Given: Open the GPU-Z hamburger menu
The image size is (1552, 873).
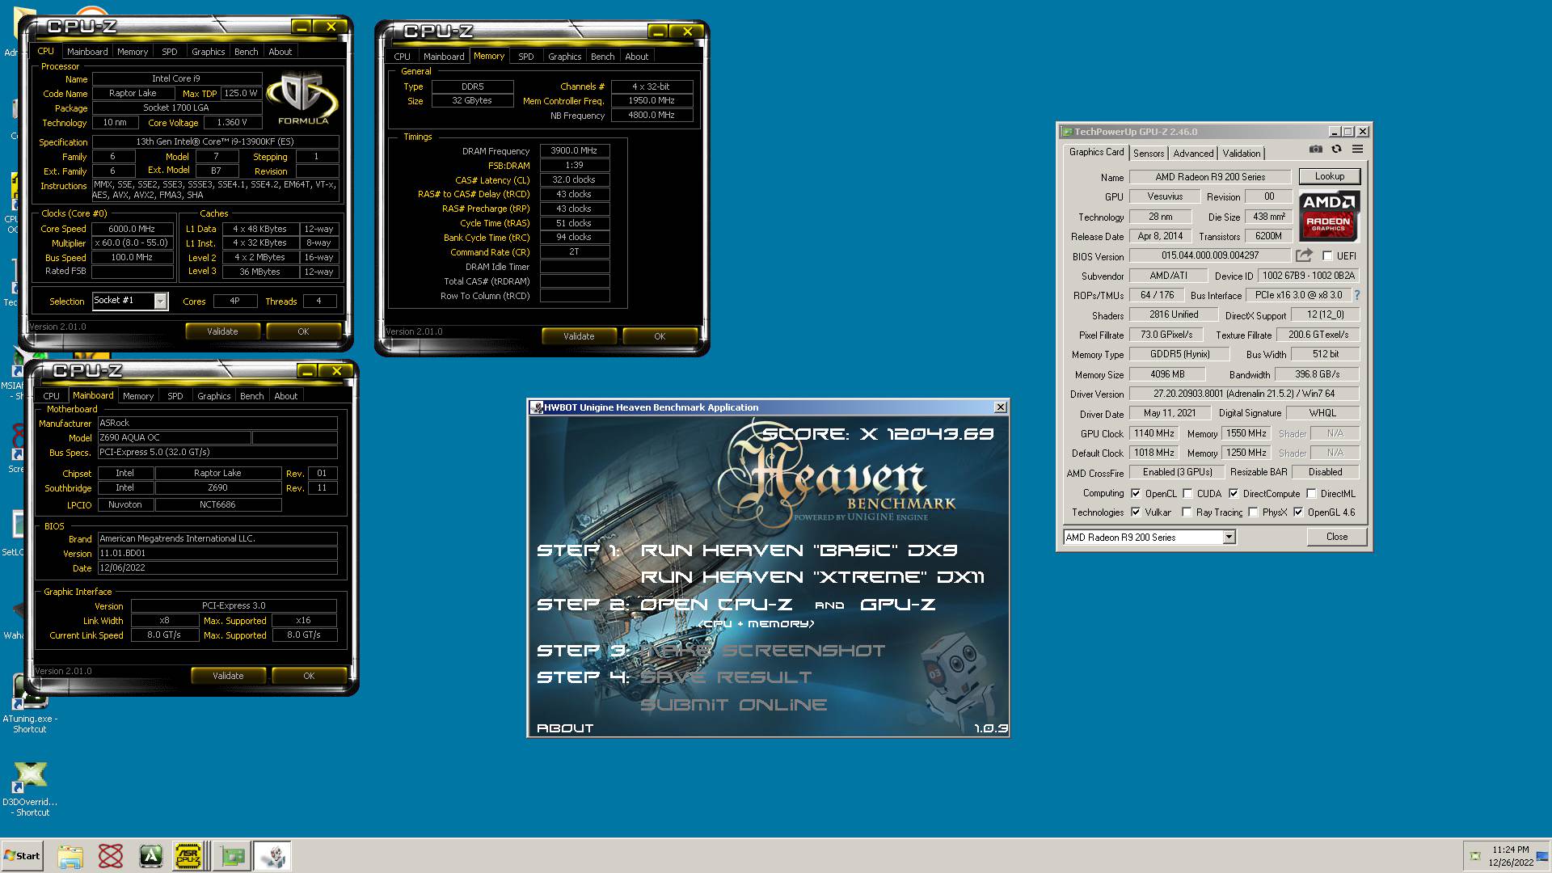Looking at the screenshot, I should pos(1357,150).
